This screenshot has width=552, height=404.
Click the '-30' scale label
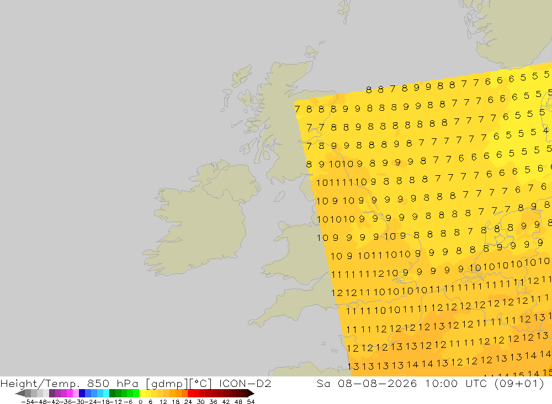point(79,402)
